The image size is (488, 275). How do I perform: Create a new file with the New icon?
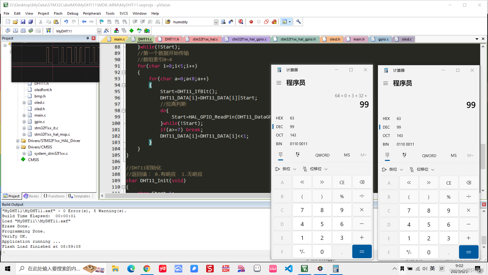click(x=8, y=22)
